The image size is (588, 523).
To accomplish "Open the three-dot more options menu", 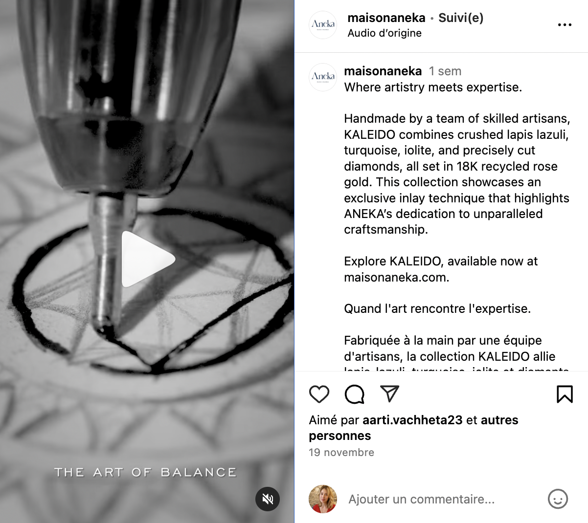I will pos(565,25).
